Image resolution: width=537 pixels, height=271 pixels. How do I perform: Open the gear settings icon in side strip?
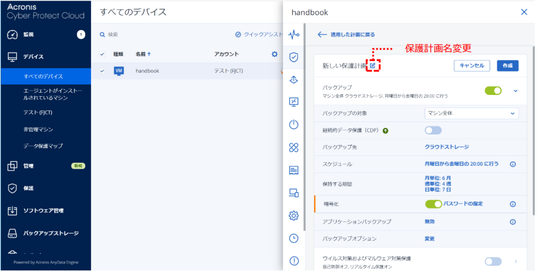[294, 215]
